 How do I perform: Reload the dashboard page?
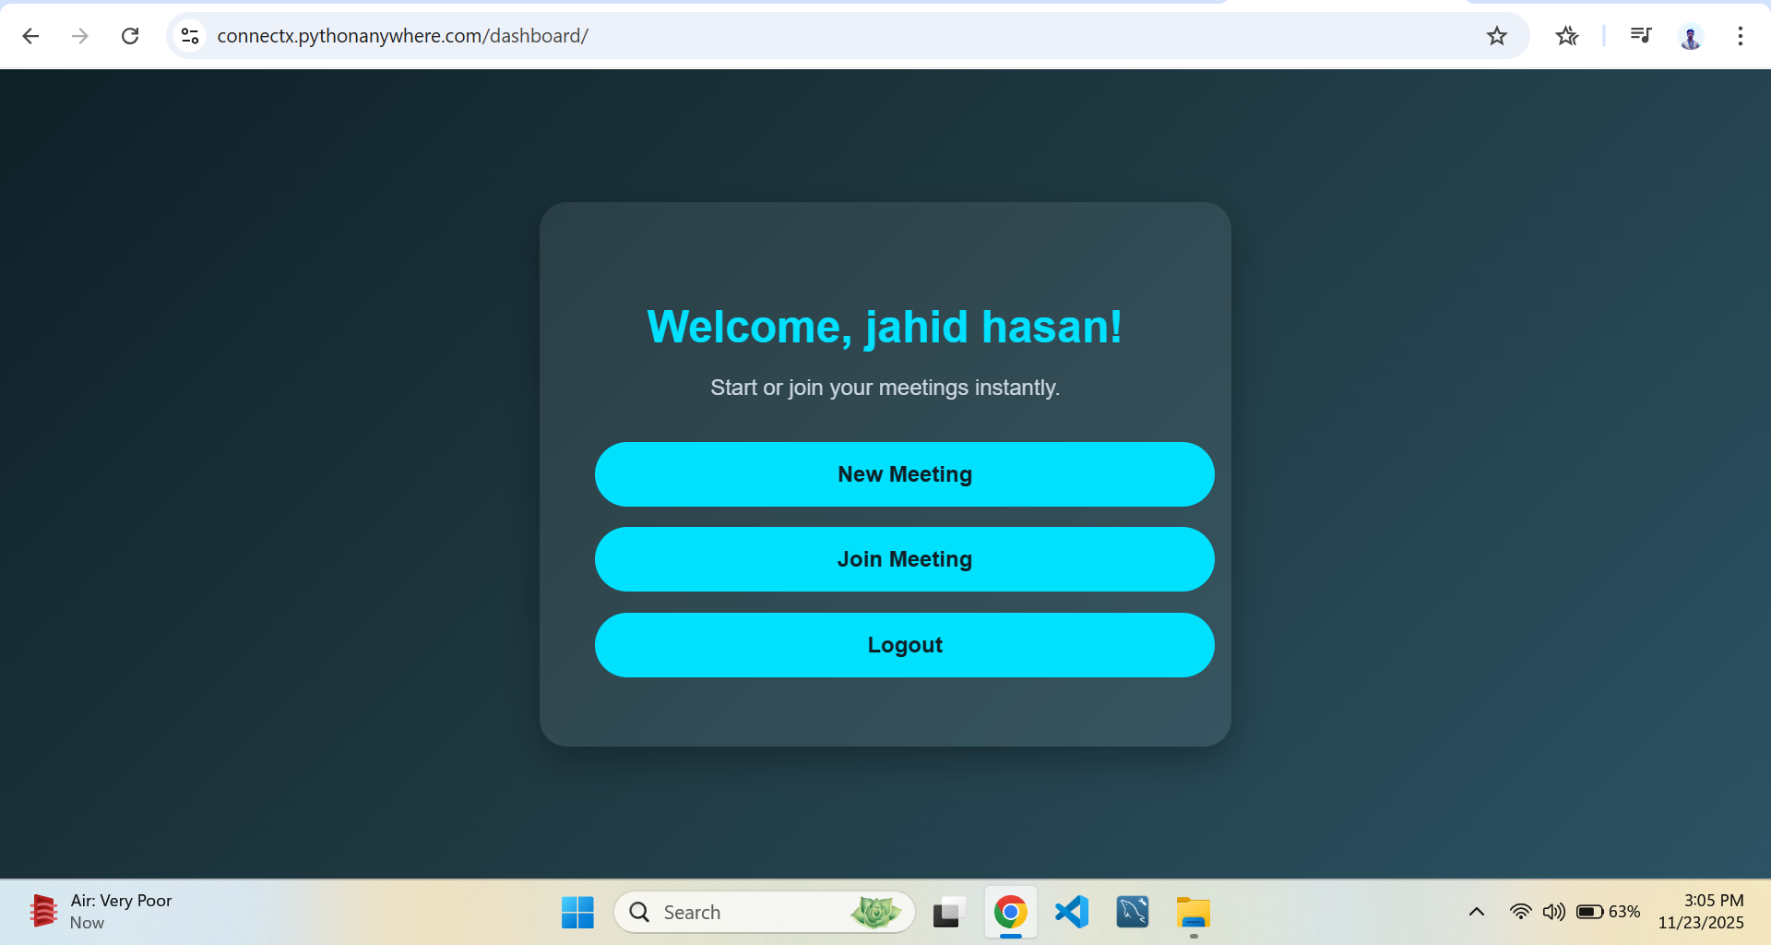[x=130, y=36]
